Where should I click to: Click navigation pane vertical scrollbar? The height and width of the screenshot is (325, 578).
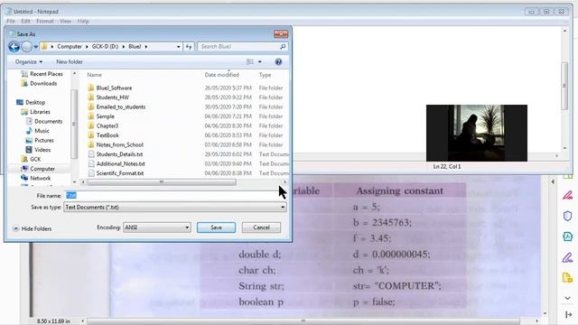[74, 124]
